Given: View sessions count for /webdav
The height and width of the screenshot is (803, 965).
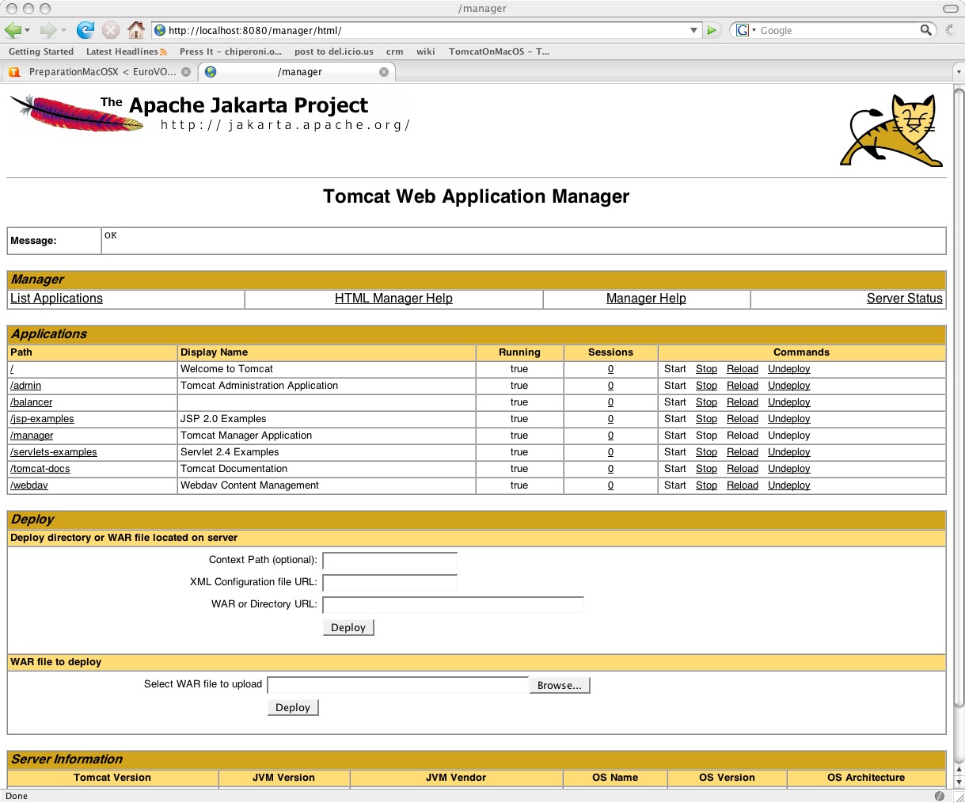Looking at the screenshot, I should tap(610, 485).
